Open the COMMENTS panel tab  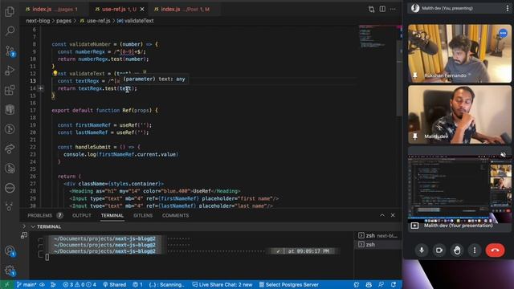(x=175, y=215)
